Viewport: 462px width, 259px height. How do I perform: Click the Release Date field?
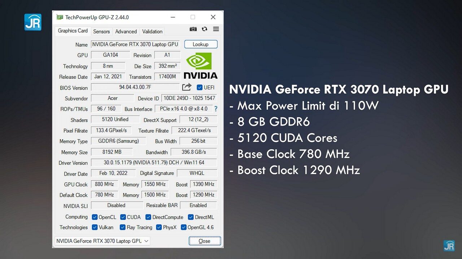(108, 77)
